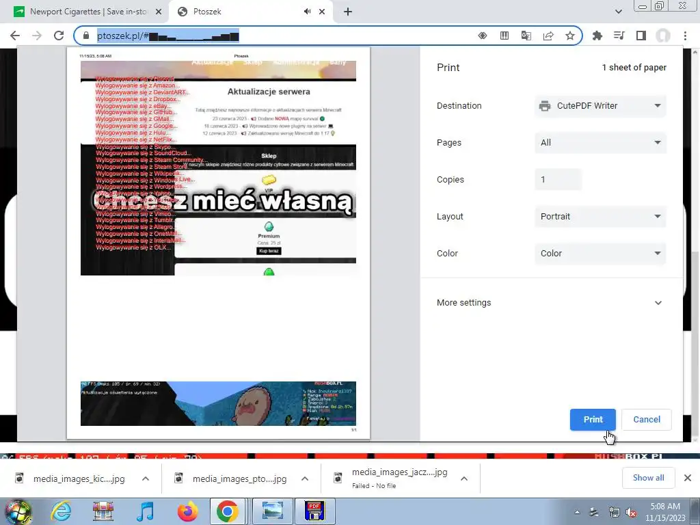Open the music note player taskbar icon
The image size is (700, 525).
pos(145,511)
